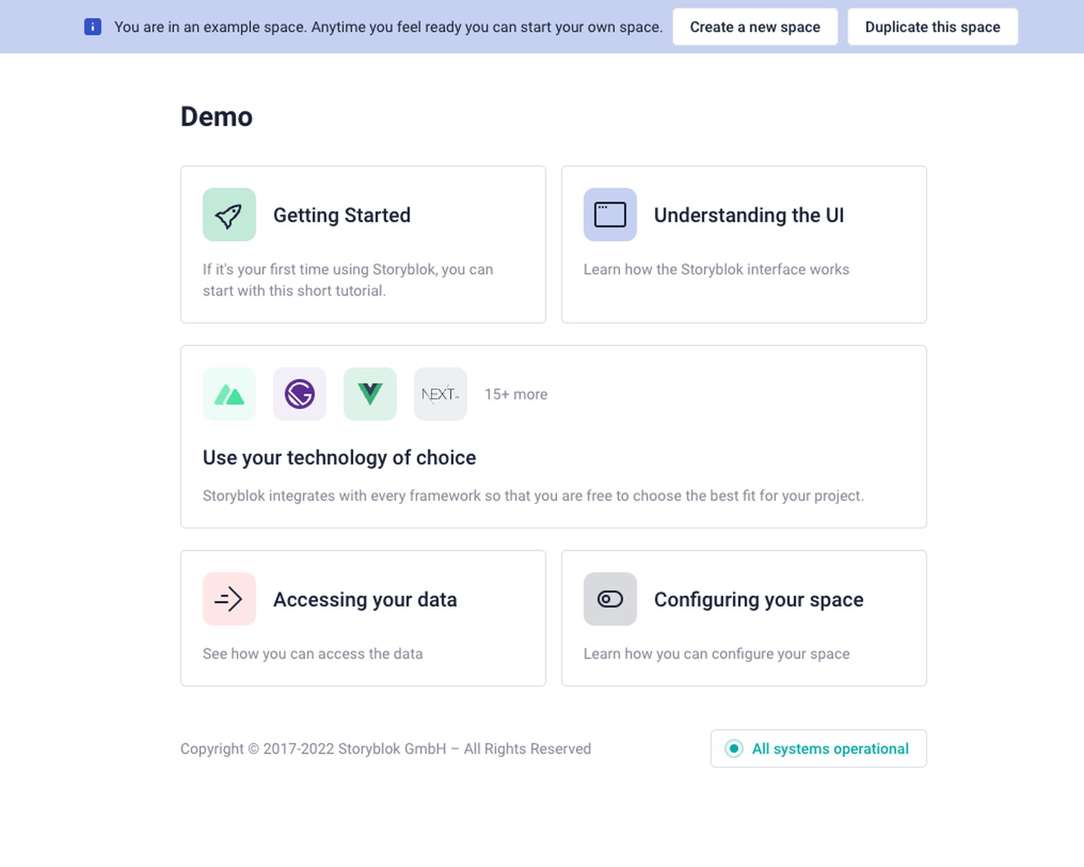Open the Accessing your data title

tap(365, 600)
